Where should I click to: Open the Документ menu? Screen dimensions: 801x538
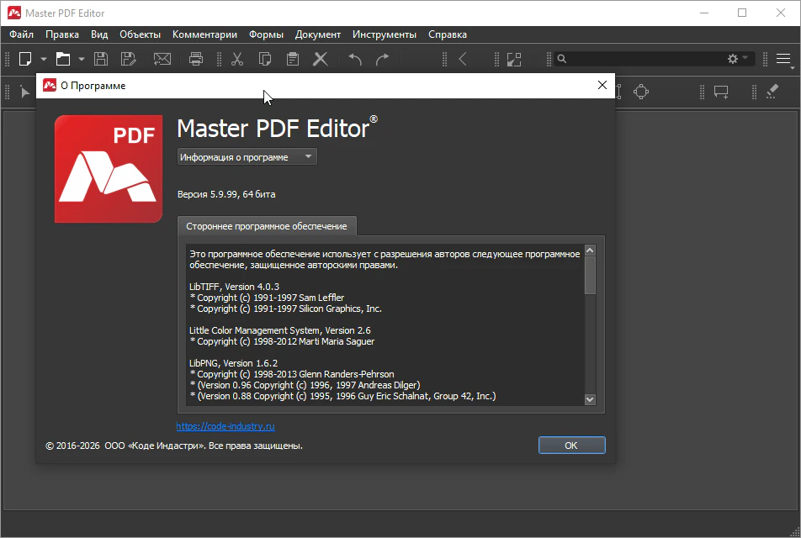318,34
